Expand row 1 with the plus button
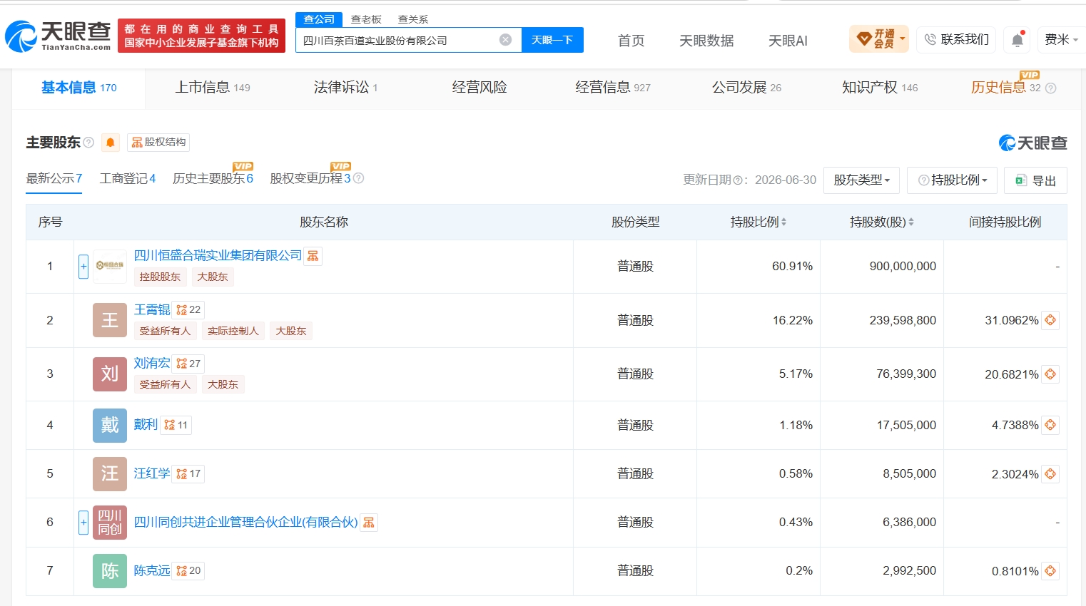 tap(83, 267)
